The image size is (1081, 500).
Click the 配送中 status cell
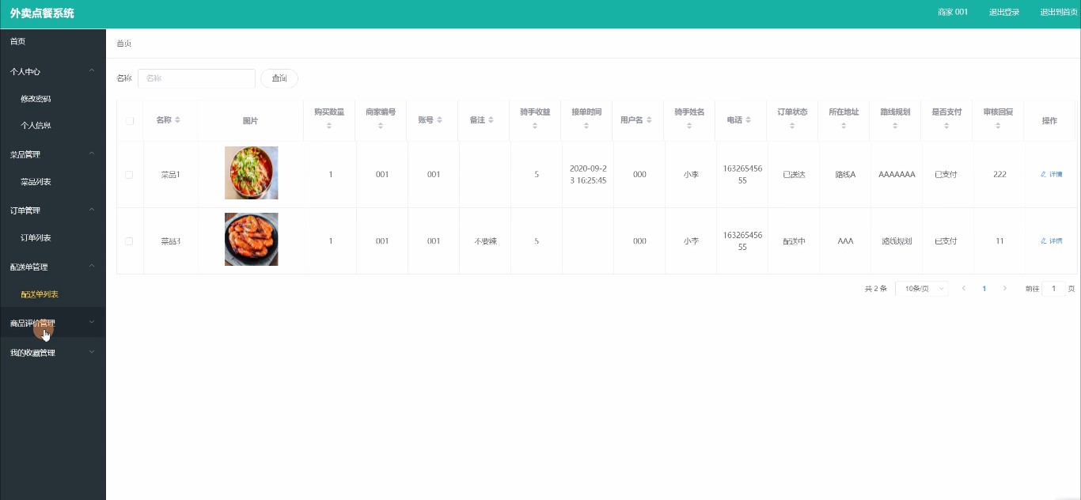point(794,241)
